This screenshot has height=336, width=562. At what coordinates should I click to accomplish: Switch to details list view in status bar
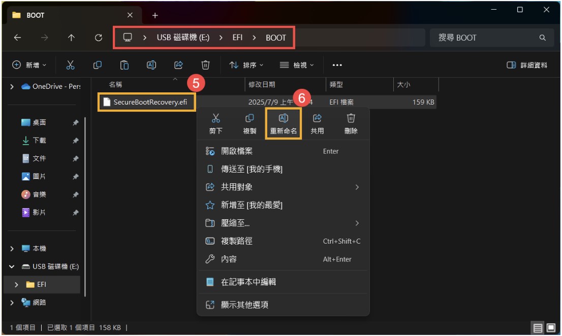pos(538,328)
